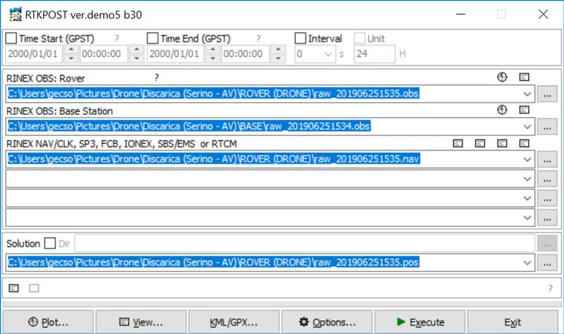Expand the third empty file dropdown under the .nav row
This screenshot has width=564, height=334.
tap(527, 218)
